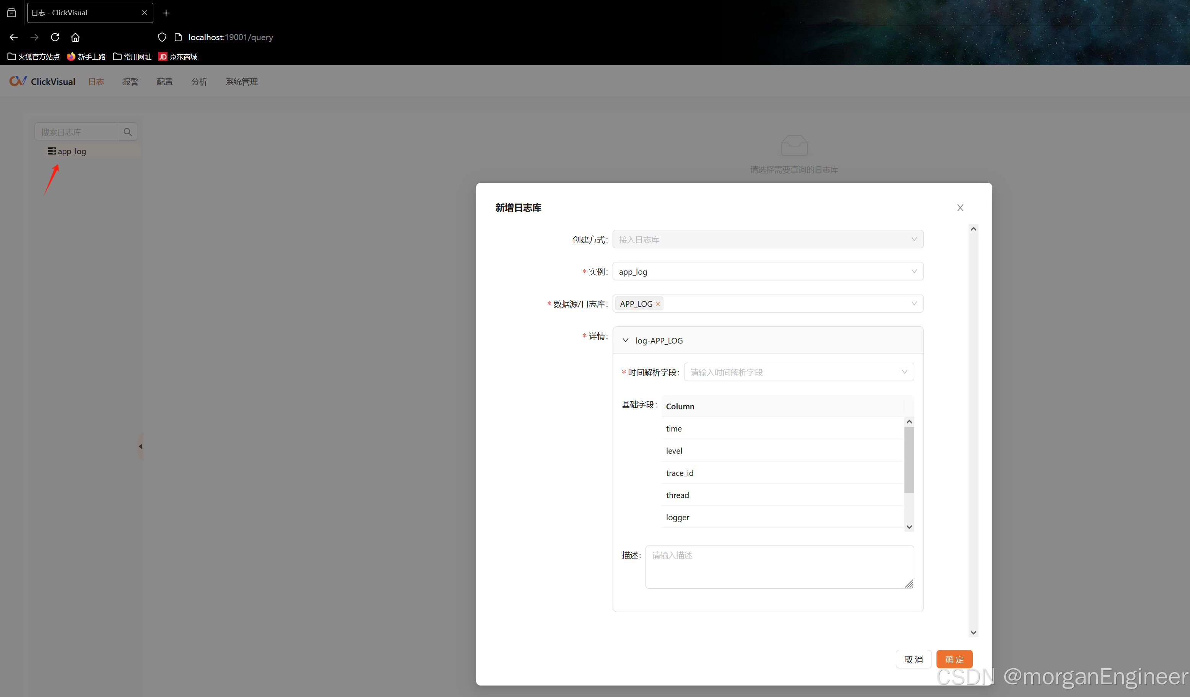The width and height of the screenshot is (1190, 697).
Task: Click the 'time' column row
Action: (782, 428)
